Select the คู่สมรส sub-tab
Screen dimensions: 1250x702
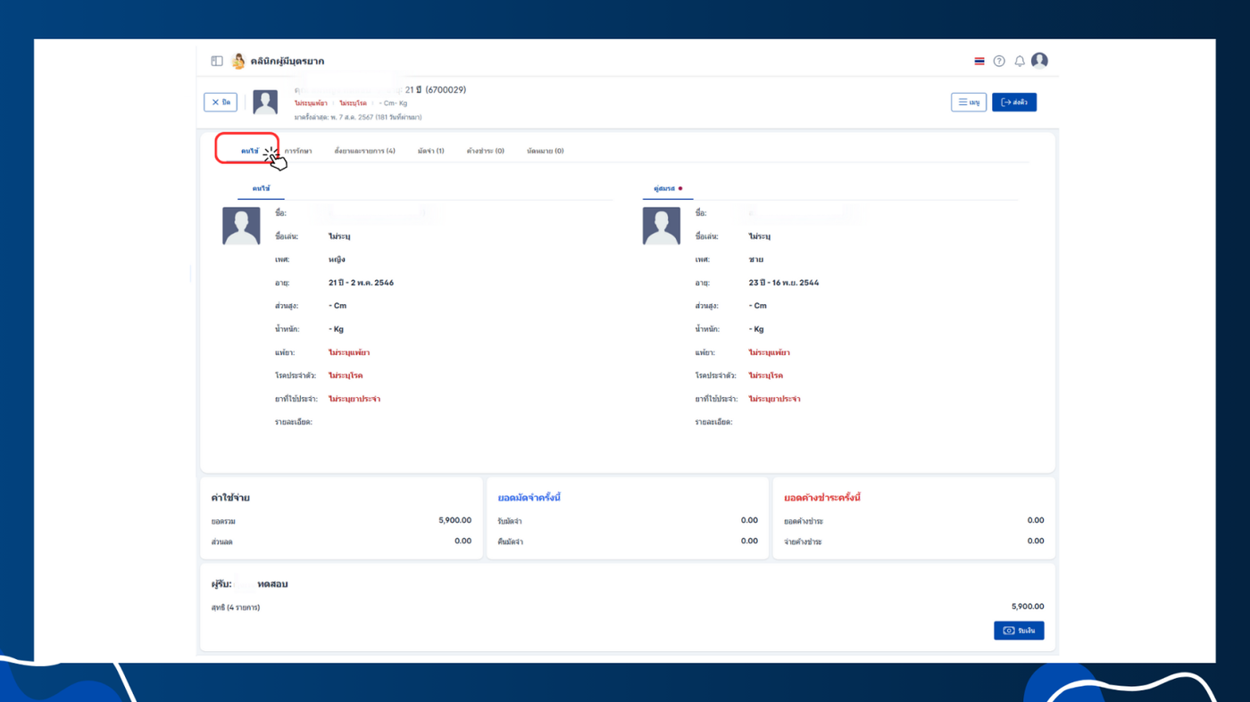pos(668,189)
